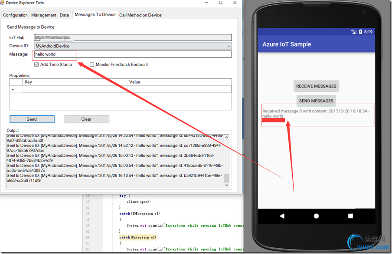This screenshot has width=392, height=254.
Task: Toggle Add Time Stamp checkbox
Action: tap(36, 65)
